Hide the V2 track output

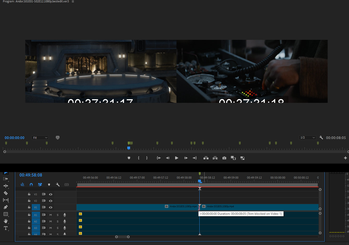click(51, 201)
